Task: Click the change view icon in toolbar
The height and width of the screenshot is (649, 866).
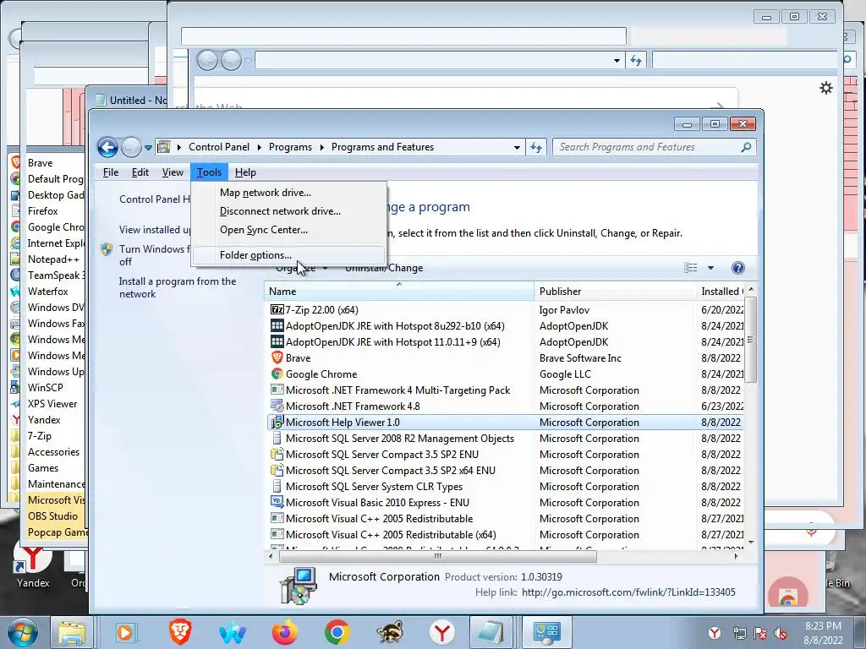Action: (690, 268)
